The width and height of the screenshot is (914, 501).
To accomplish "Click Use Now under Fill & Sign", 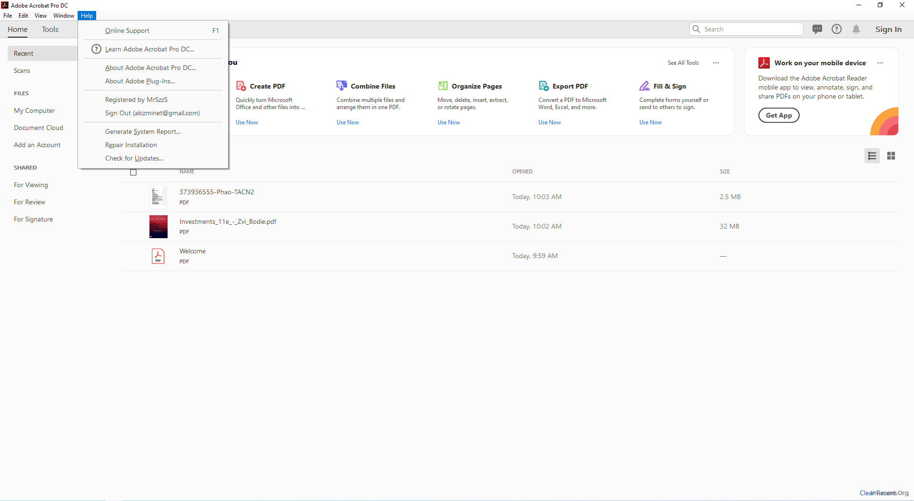I will coord(650,122).
